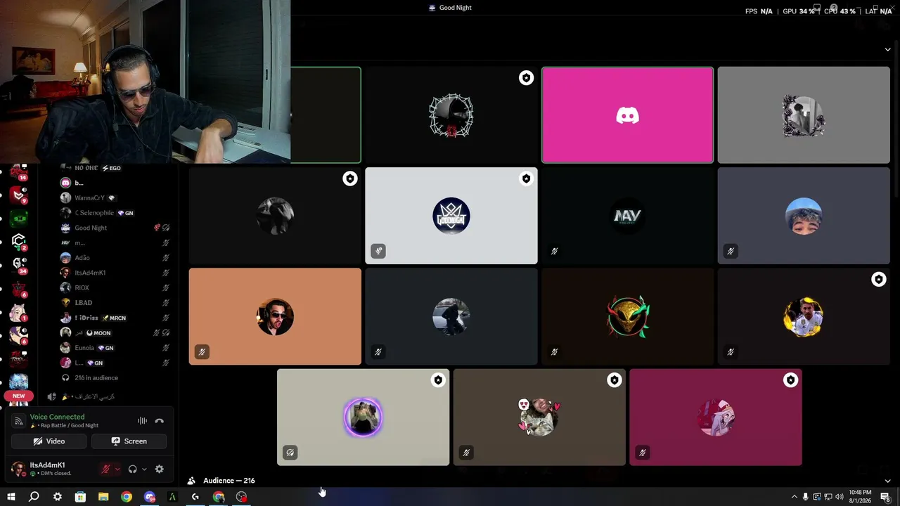Click moderator badge on soccer-player avatar tile

coord(878,280)
